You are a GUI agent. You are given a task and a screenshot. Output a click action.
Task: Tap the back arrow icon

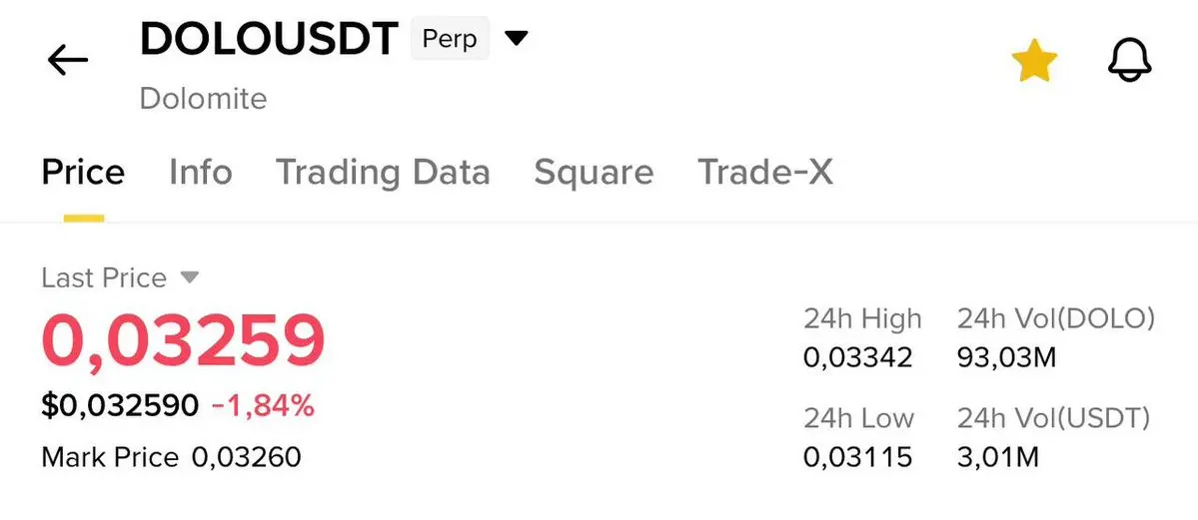[x=68, y=61]
